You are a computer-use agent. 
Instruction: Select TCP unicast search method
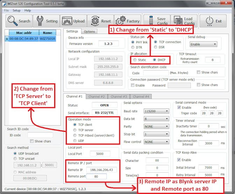[x=15, y=158]
